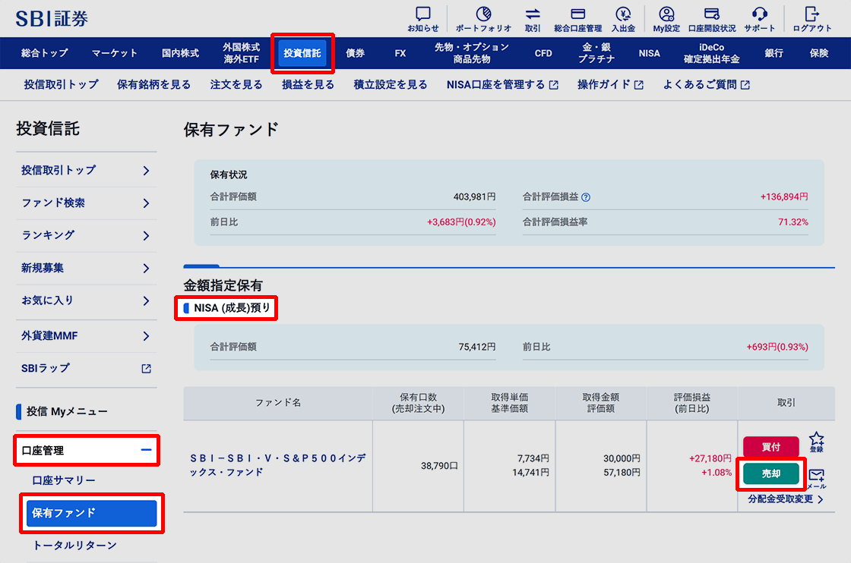Viewport: 851px width, 563px height.
Task: Click the ログアウト exit icon
Action: pos(812,14)
